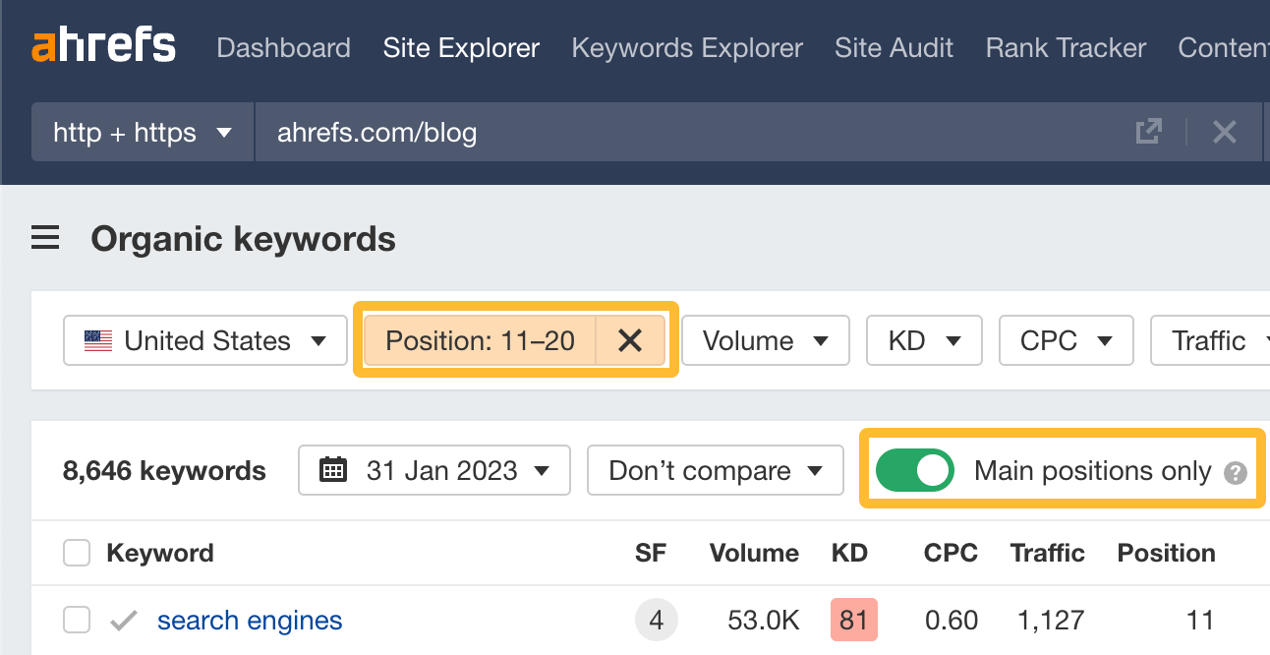Open the Don't compare dropdown

pos(715,470)
